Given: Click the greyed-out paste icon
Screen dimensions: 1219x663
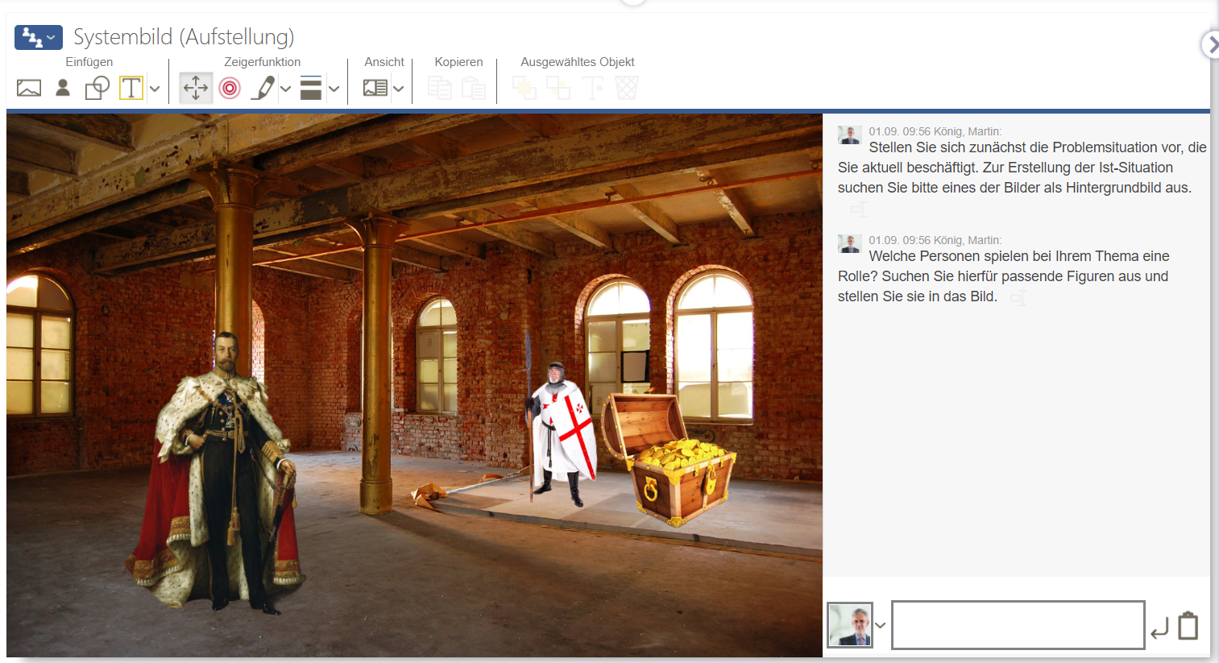Looking at the screenshot, I should point(474,88).
